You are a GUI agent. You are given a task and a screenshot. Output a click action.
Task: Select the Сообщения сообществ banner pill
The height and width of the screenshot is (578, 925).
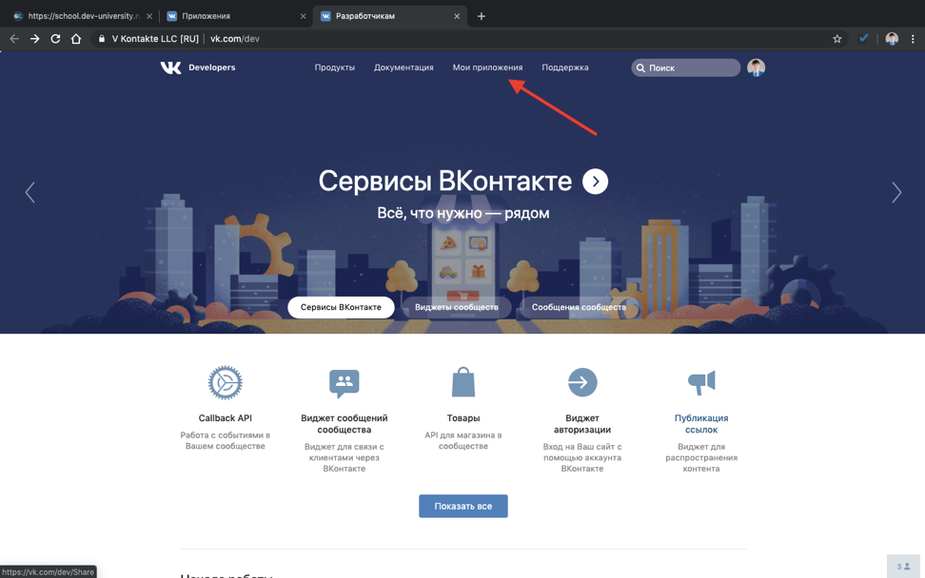click(x=579, y=307)
